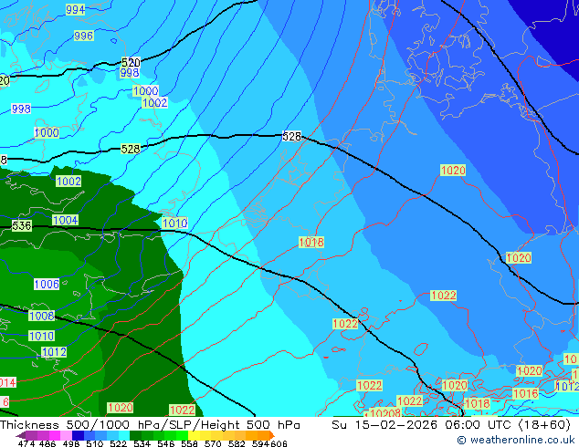Select the 996 isobar label
The height and width of the screenshot is (447, 579).
coord(84,36)
